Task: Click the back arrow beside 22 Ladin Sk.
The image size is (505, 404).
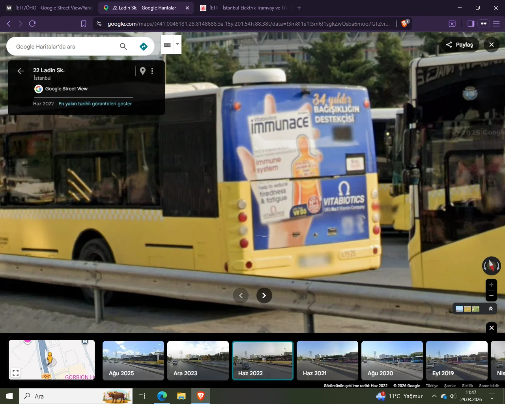Action: coord(21,71)
